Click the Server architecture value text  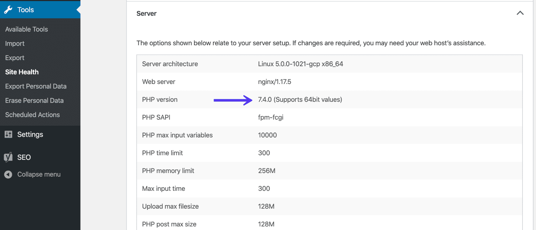[300, 64]
